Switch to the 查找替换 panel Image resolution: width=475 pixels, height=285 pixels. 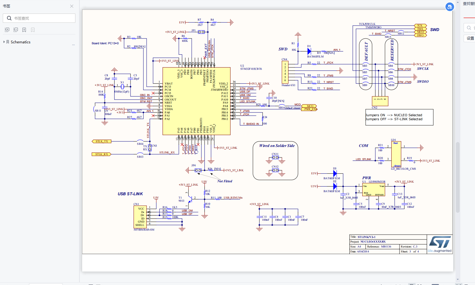[468, 4]
